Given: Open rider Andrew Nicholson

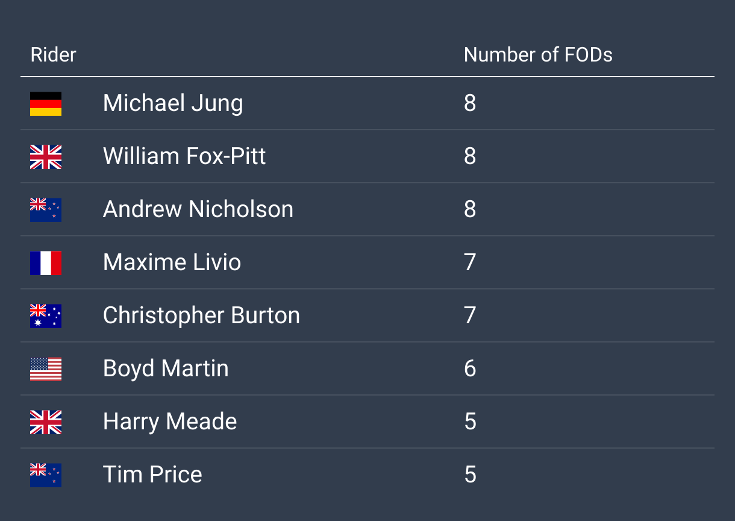Looking at the screenshot, I should [x=198, y=210].
